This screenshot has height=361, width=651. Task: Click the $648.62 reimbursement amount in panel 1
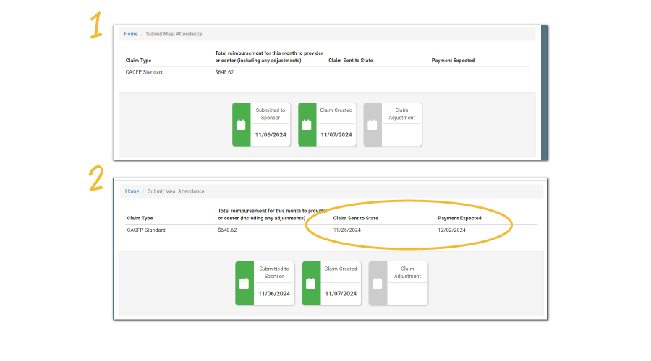(x=224, y=72)
